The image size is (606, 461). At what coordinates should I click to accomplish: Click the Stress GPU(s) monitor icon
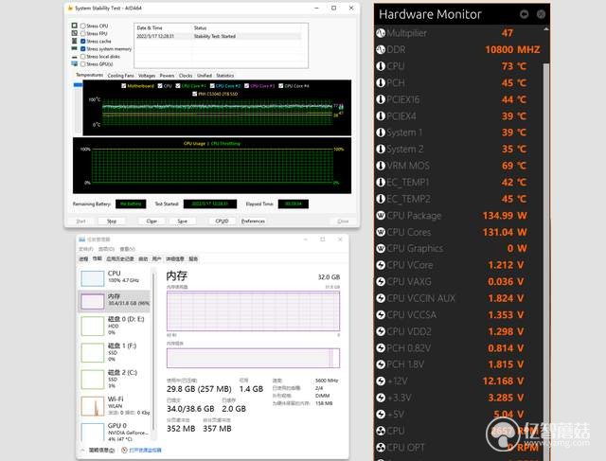[x=75, y=63]
